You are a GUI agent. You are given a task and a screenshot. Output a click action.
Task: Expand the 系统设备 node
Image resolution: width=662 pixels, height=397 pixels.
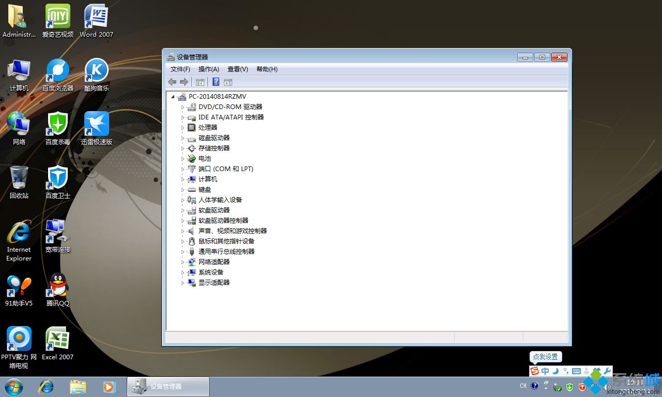pos(183,272)
